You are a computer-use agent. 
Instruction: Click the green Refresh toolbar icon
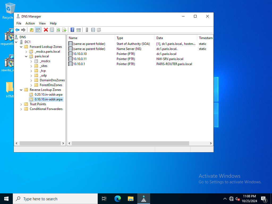pyautogui.click(x=58, y=30)
